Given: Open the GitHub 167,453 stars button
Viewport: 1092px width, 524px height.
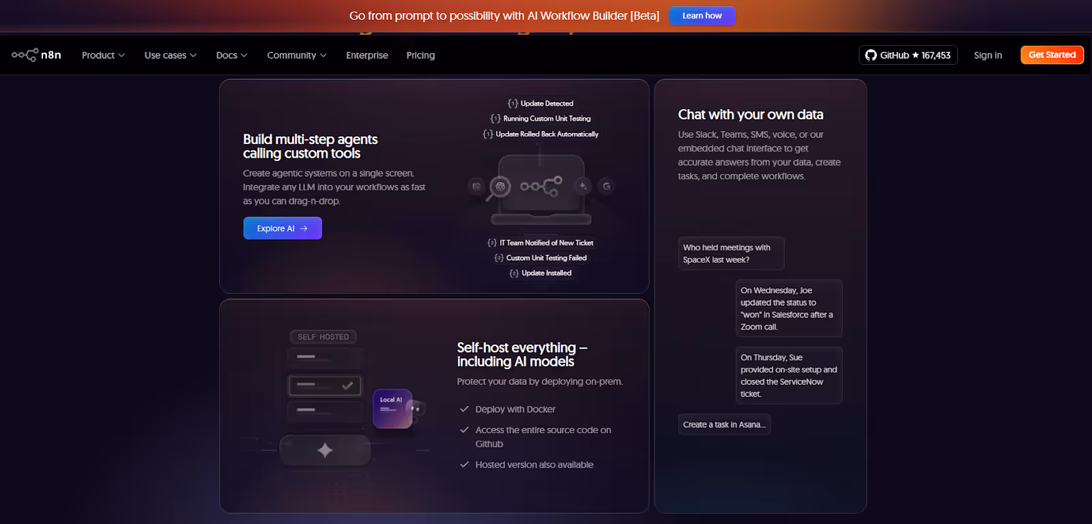Looking at the screenshot, I should 908,55.
